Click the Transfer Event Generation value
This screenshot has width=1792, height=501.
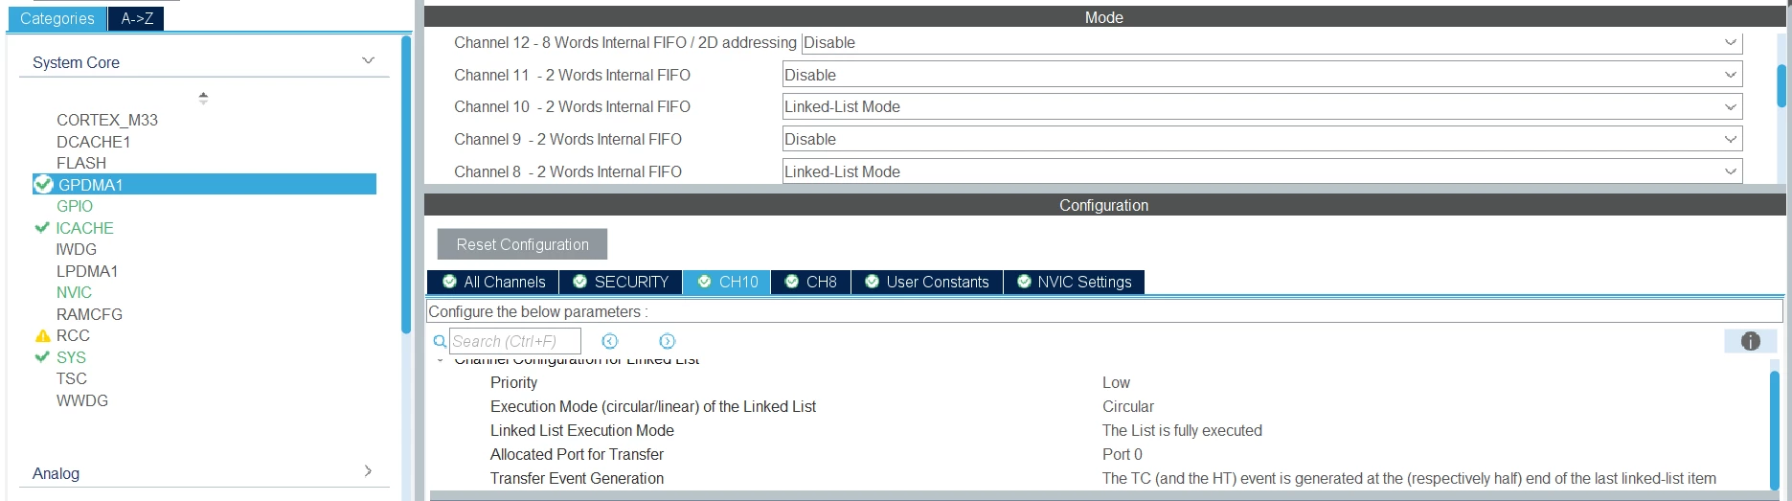pyautogui.click(x=1409, y=478)
